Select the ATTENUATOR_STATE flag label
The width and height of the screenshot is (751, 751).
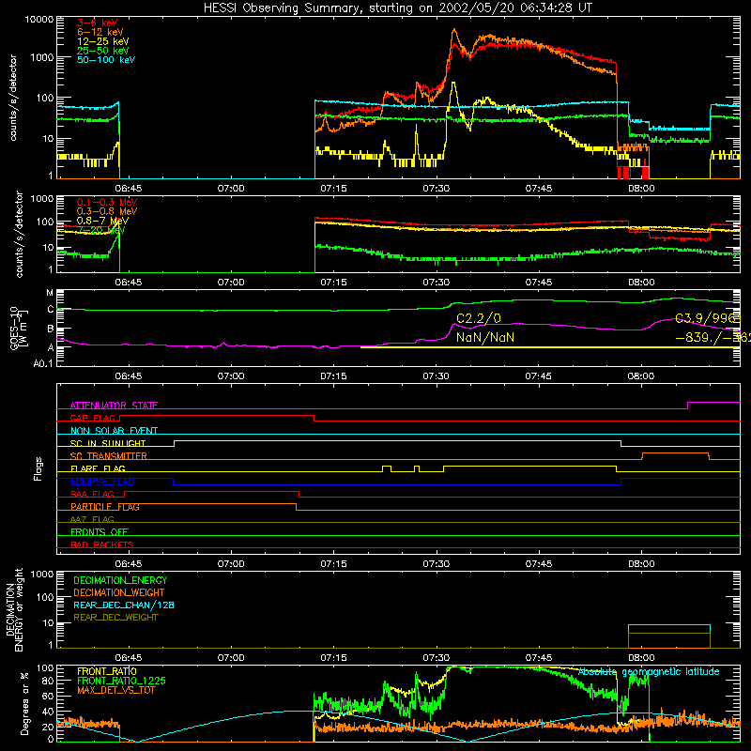(x=114, y=406)
